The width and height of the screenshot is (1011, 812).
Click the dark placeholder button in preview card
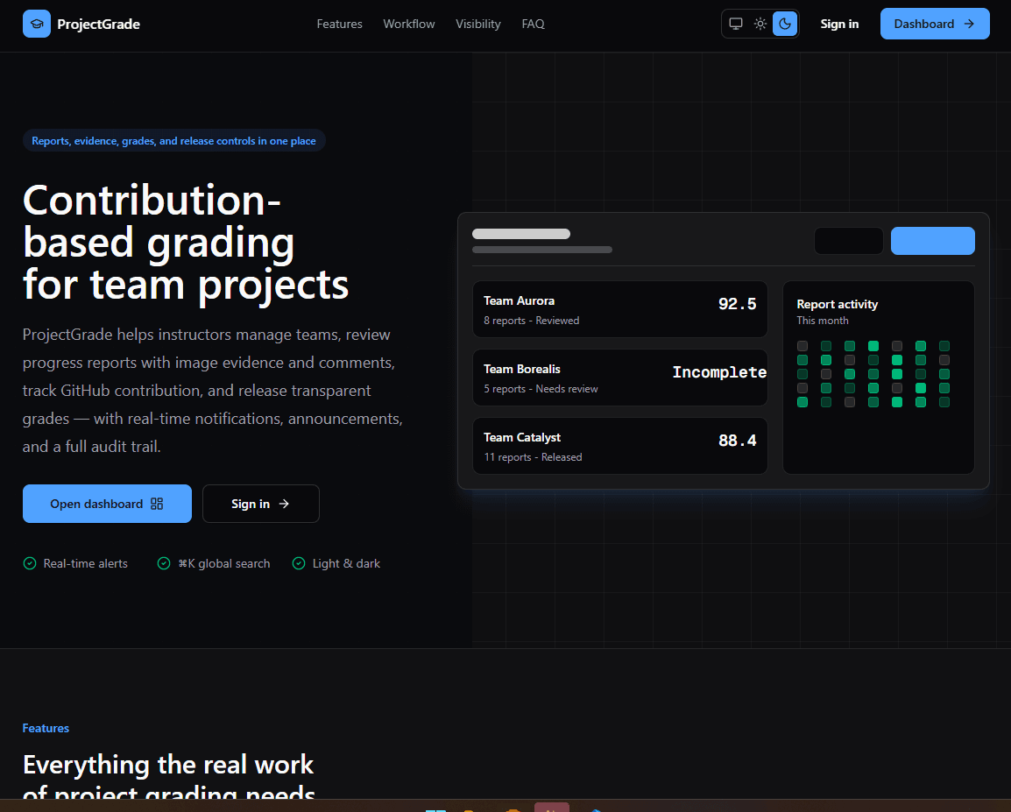tap(849, 240)
